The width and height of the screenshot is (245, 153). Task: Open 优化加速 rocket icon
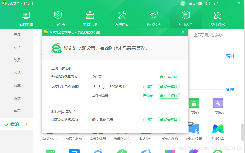pyautogui.click(x=154, y=15)
